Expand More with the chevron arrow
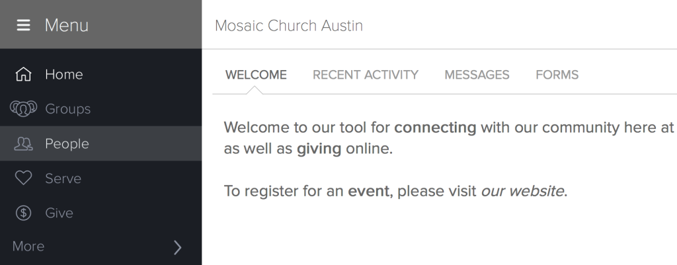Image resolution: width=677 pixels, height=265 pixels. [177, 247]
